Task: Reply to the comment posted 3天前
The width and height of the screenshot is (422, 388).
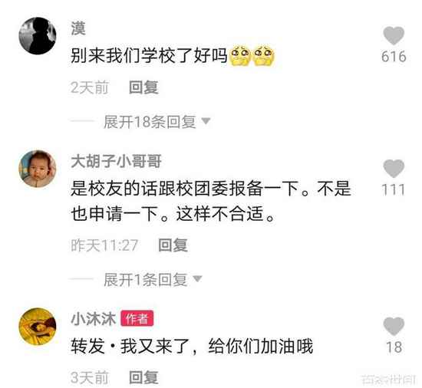Action: coord(143,377)
